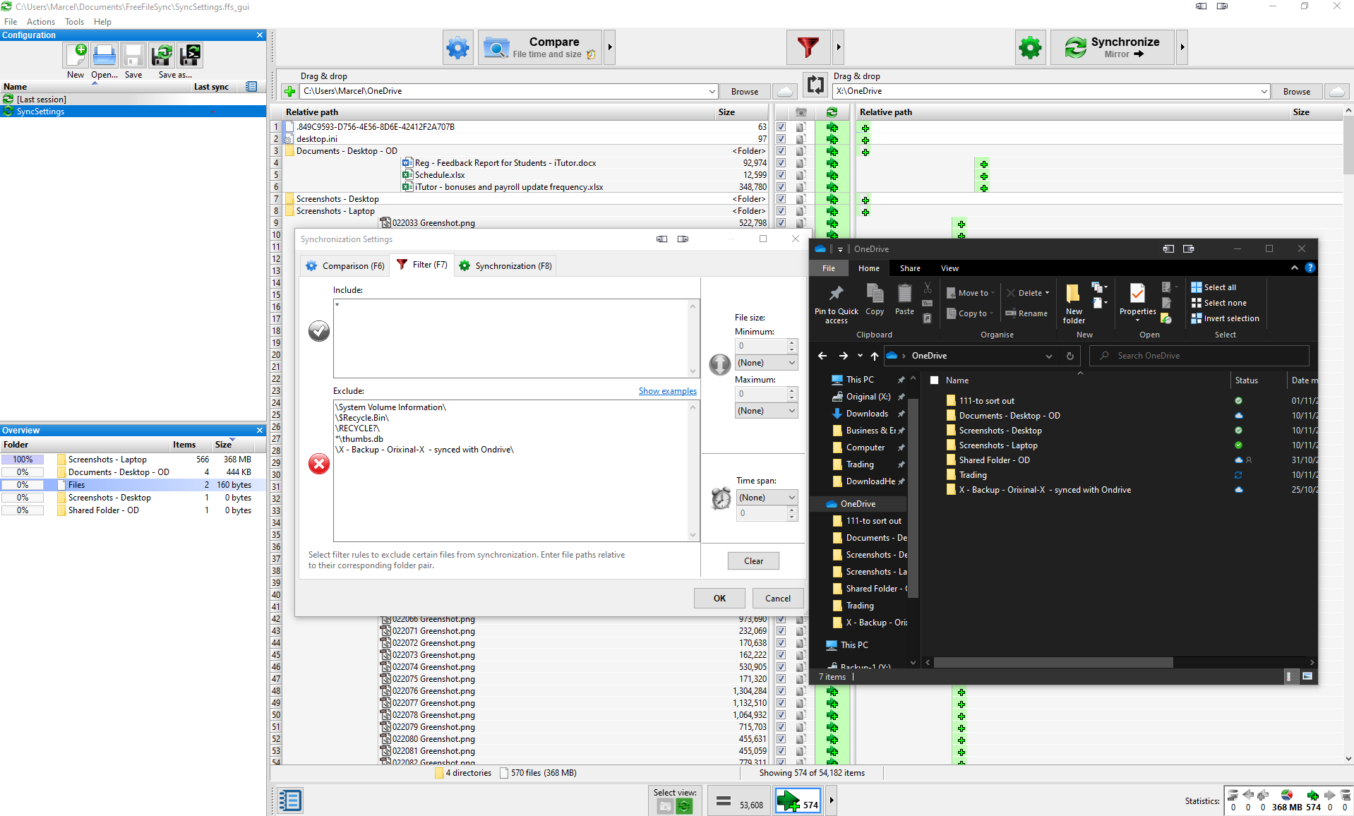Click Rename in Explorer ribbon
1354x816 pixels.
1026,313
